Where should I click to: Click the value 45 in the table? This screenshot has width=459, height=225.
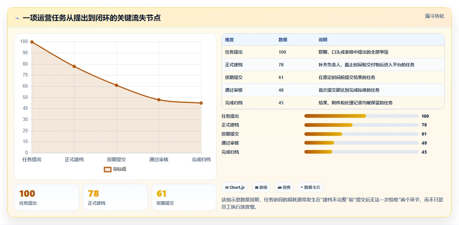[x=281, y=103]
